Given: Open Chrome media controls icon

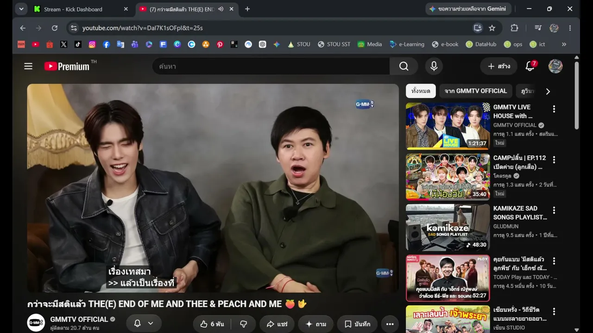Looking at the screenshot, I should pyautogui.click(x=538, y=28).
